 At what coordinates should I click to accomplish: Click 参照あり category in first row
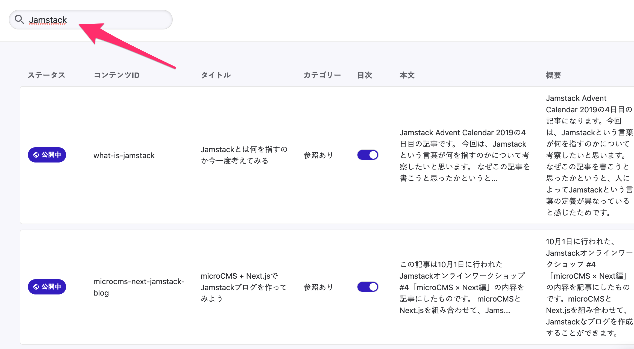coord(318,155)
